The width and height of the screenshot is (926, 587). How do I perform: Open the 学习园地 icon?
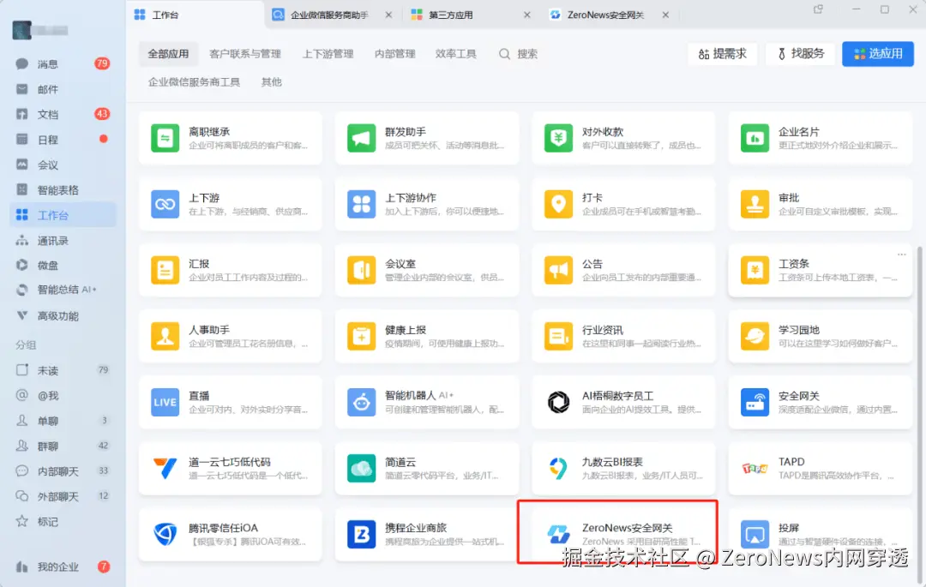pyautogui.click(x=755, y=337)
